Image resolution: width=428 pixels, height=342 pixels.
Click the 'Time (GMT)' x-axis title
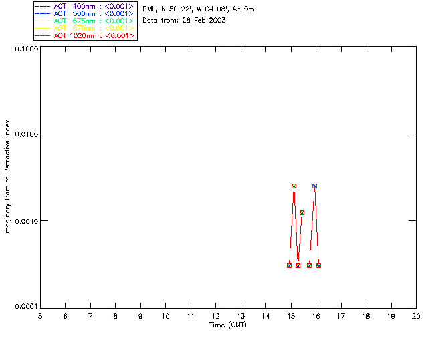[x=228, y=325]
